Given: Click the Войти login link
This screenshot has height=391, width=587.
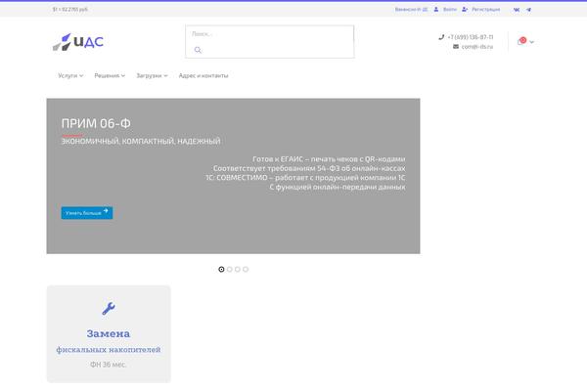Looking at the screenshot, I should click(450, 10).
